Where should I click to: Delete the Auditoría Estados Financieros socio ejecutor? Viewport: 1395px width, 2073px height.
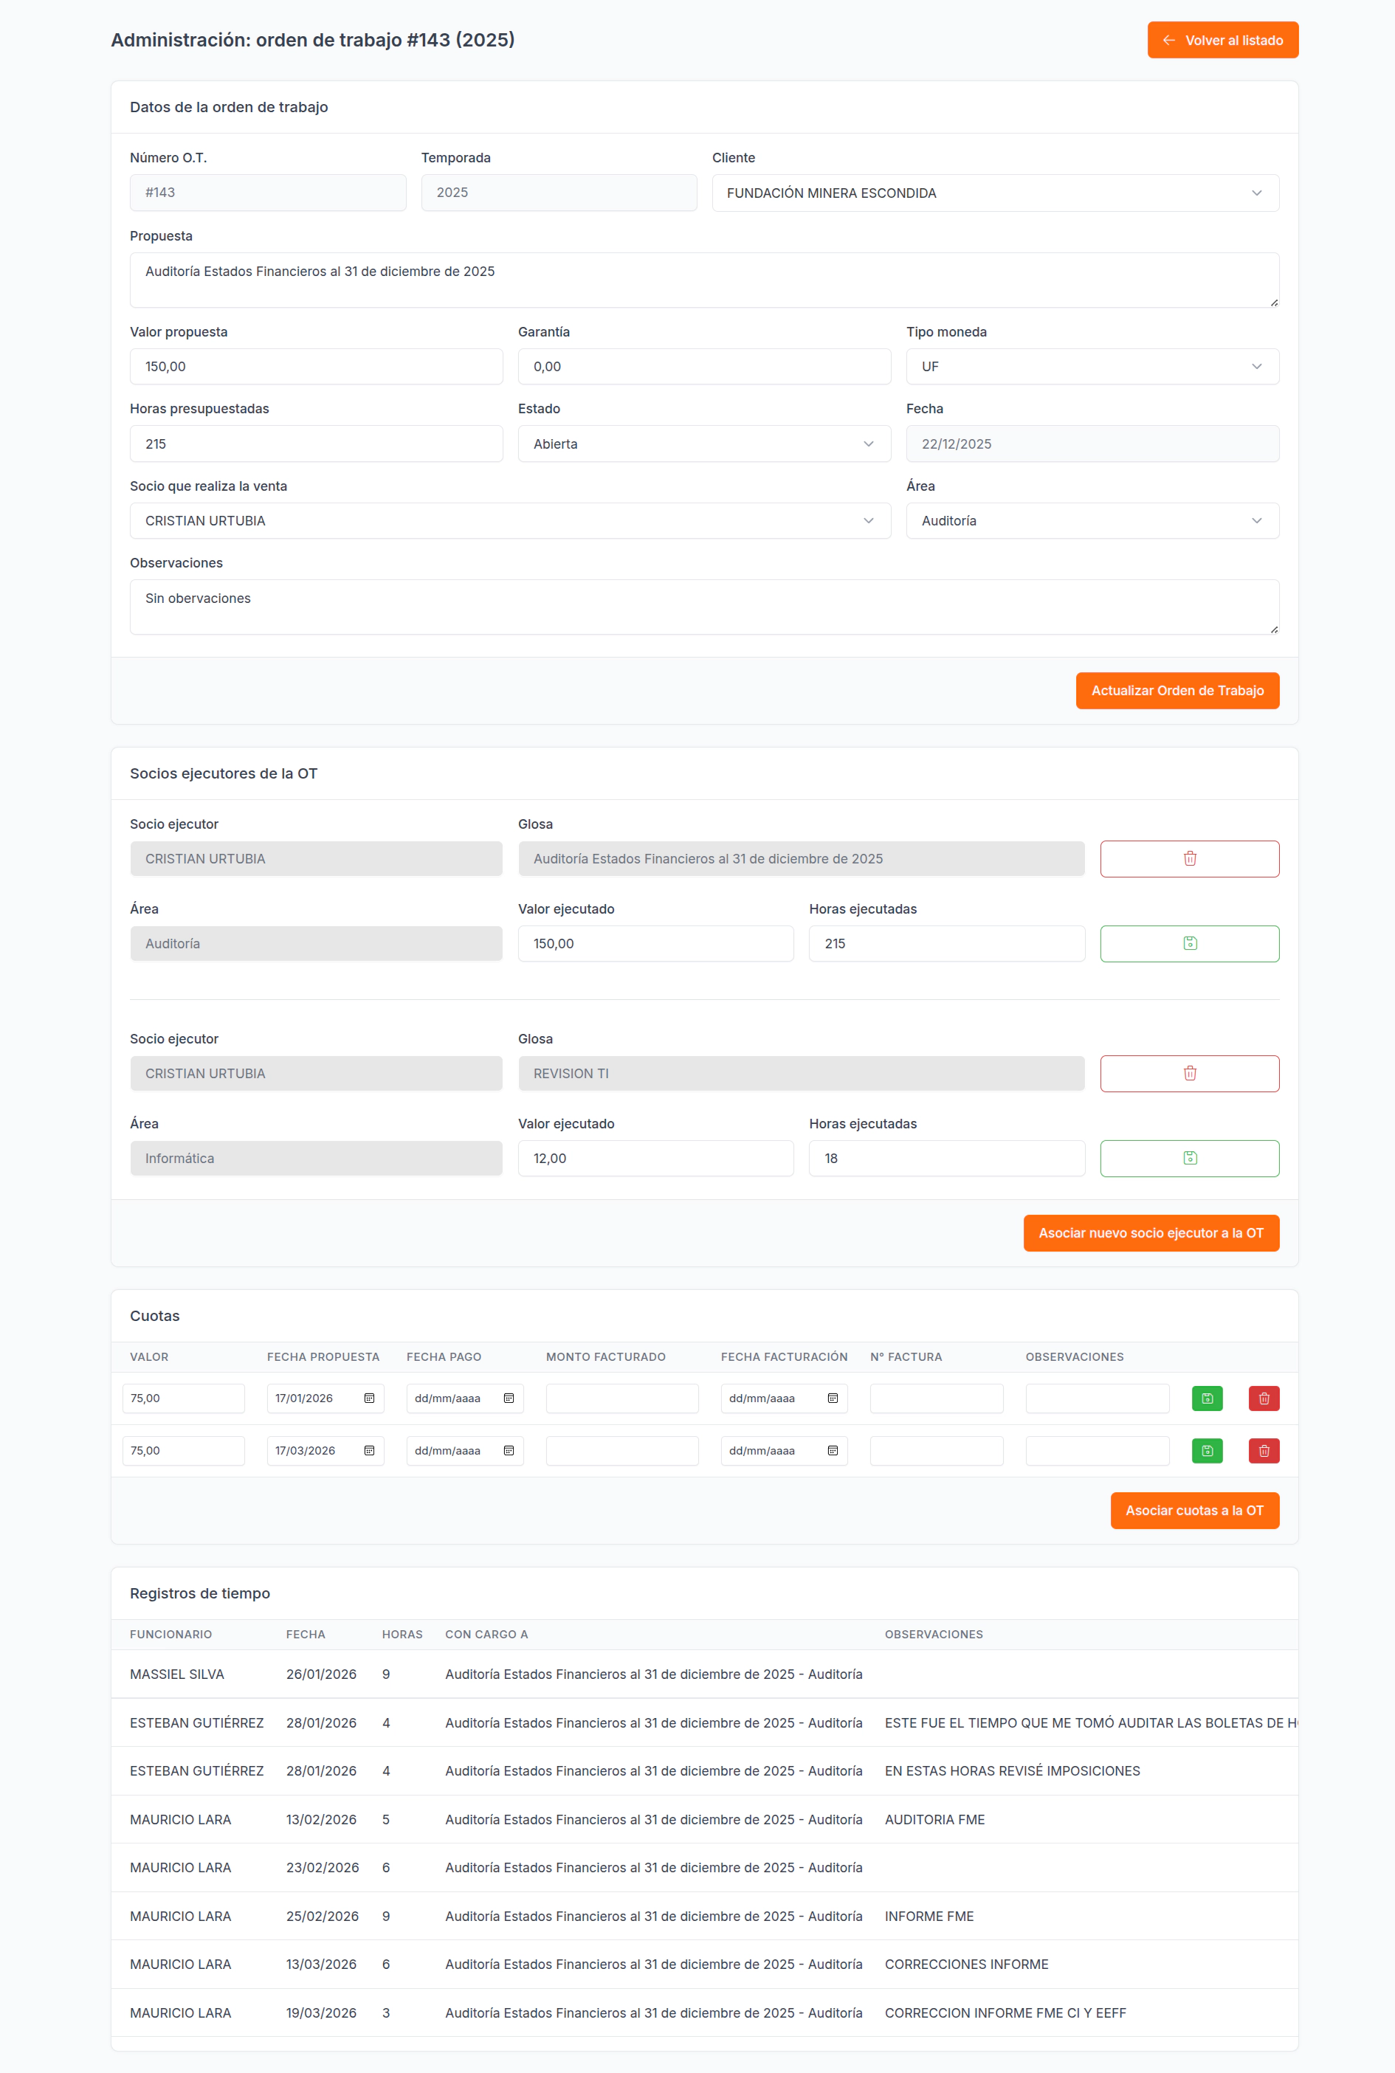1190,858
